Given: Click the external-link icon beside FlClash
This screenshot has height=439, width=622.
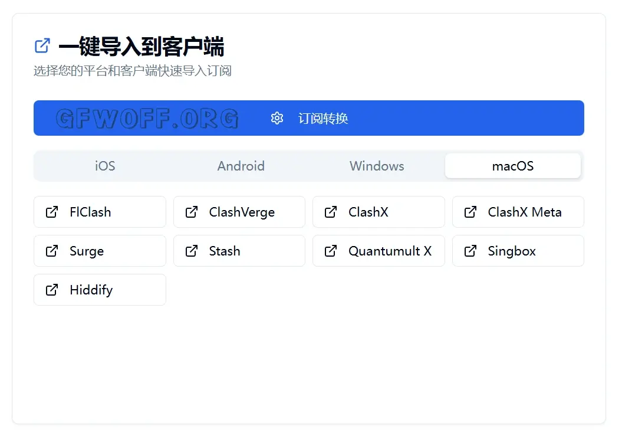Looking at the screenshot, I should tap(52, 212).
